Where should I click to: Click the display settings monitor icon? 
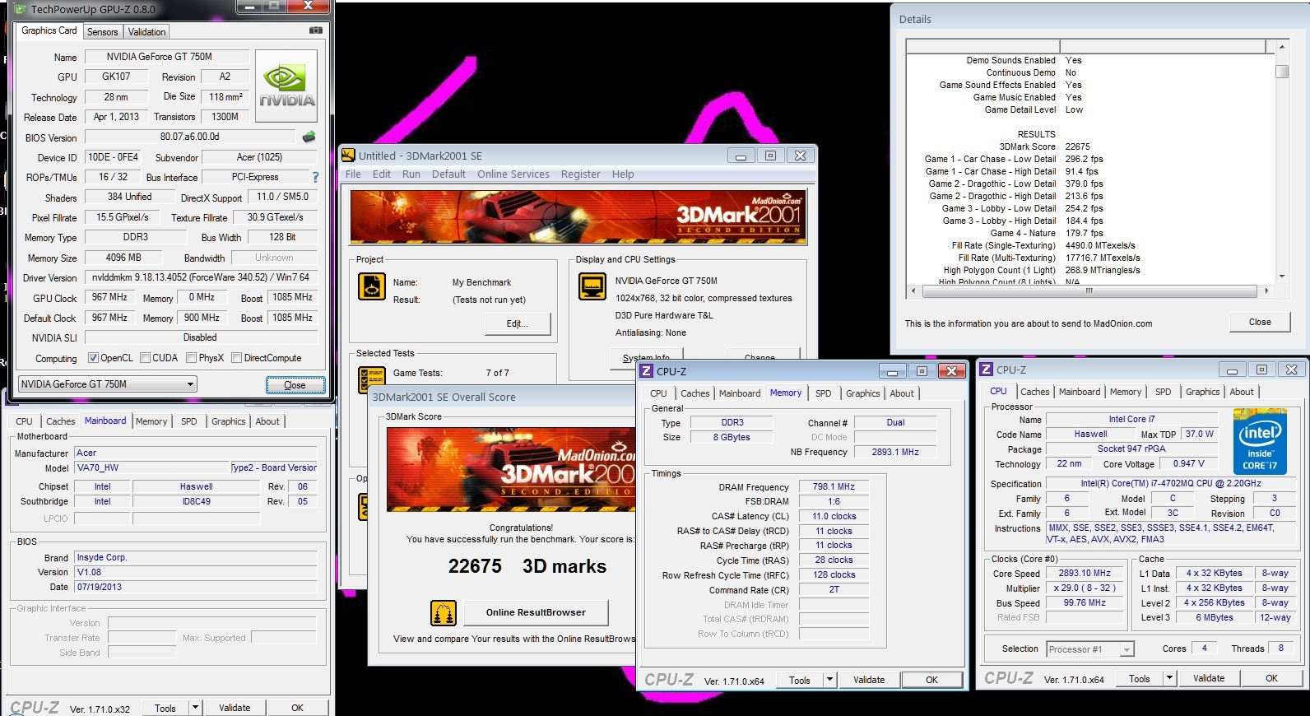(592, 286)
